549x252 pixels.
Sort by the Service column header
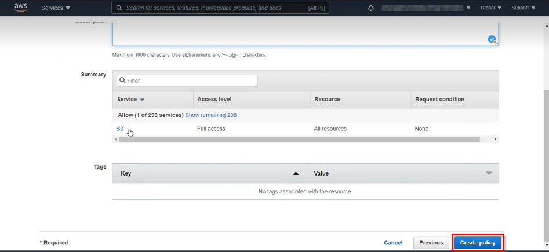tap(130, 100)
